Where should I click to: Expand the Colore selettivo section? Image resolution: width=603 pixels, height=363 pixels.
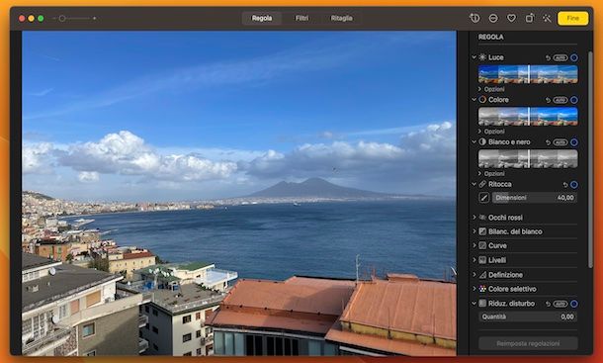click(x=474, y=289)
